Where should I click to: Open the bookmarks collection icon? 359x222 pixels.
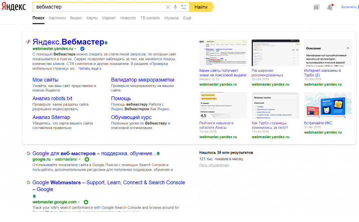point(316,7)
